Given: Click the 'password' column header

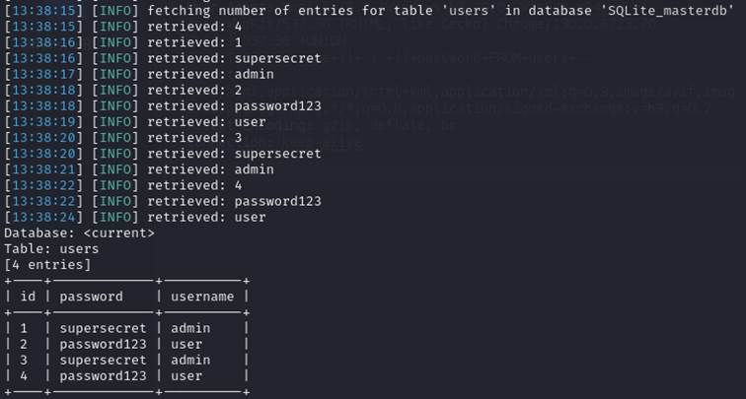Looking at the screenshot, I should tap(91, 296).
